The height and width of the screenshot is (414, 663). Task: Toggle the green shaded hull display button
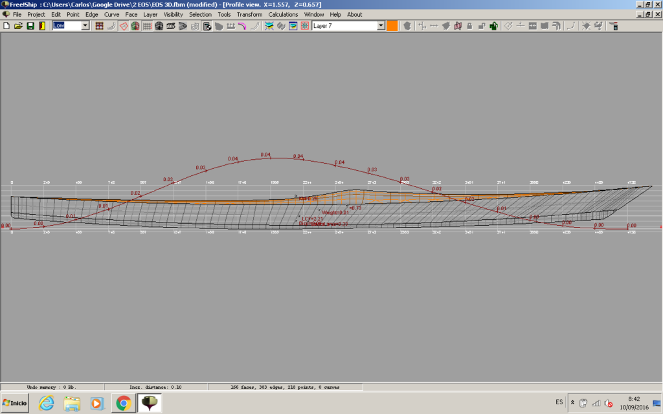pyautogui.click(x=135, y=26)
